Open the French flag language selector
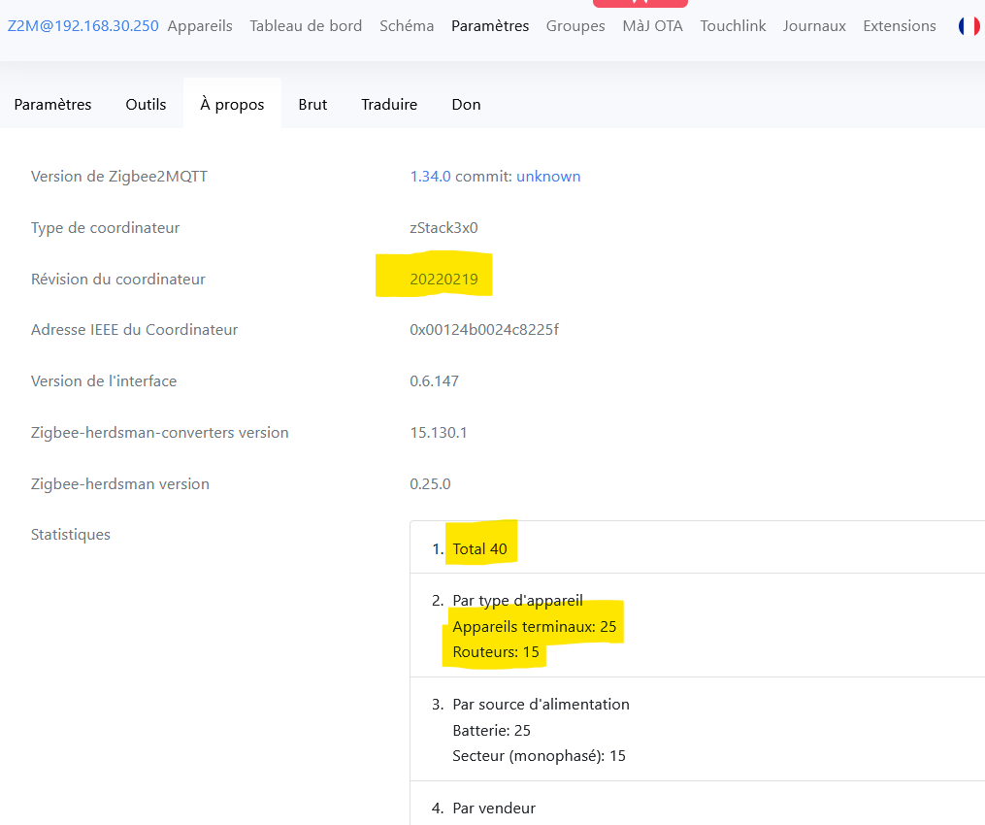This screenshot has height=825, width=985. pos(969,26)
